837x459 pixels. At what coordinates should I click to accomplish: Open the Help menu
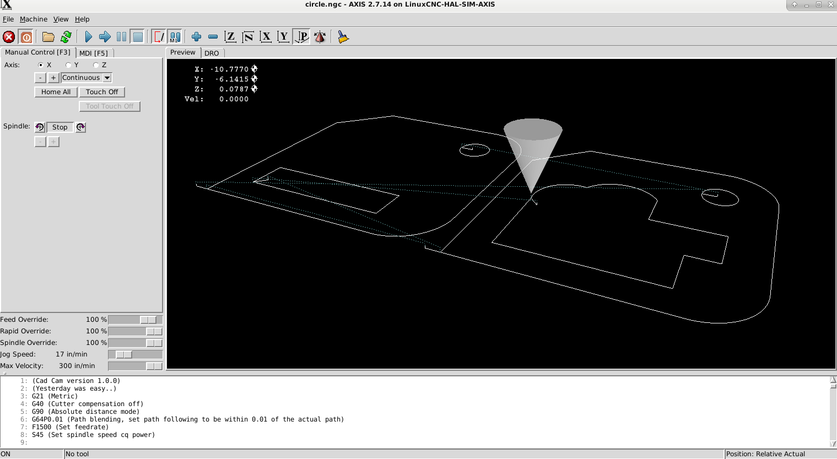82,19
